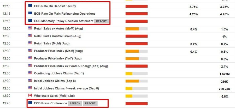Click EU flag beside ECB Main Refinancing Operations
Image resolution: width=235 pixels, height=109 pixels.
pos(30,13)
